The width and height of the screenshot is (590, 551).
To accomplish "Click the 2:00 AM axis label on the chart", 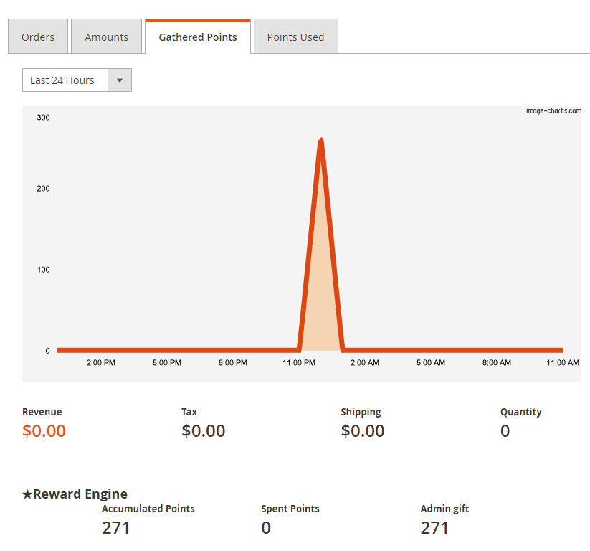I will pos(364,362).
